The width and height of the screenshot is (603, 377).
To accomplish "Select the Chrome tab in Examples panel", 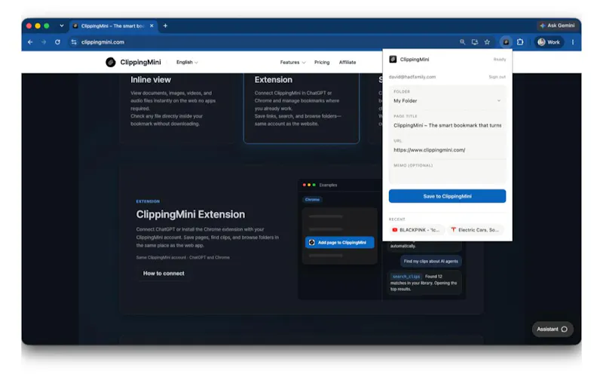I will (x=312, y=200).
